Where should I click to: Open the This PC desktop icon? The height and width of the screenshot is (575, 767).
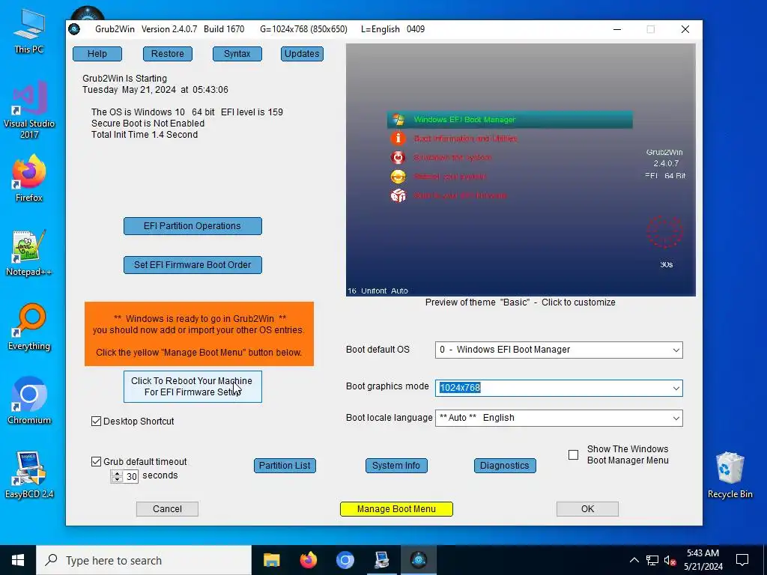[x=29, y=31]
